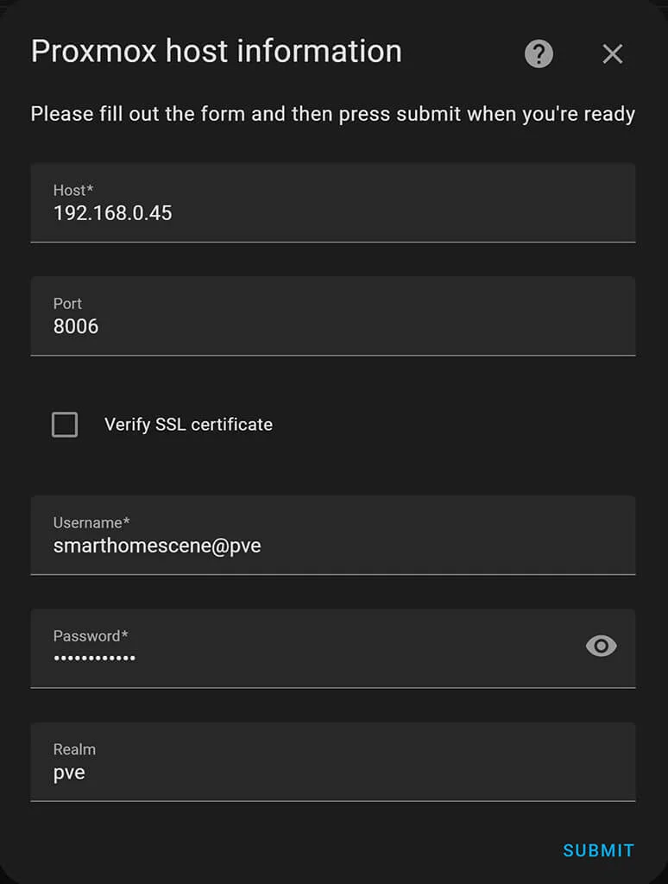Focus the Port input field
Image resolution: width=668 pixels, height=884 pixels.
pos(332,316)
